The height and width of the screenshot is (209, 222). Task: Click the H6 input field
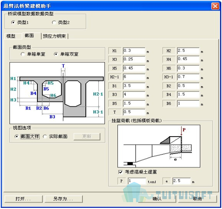pyautogui.click(x=188, y=68)
